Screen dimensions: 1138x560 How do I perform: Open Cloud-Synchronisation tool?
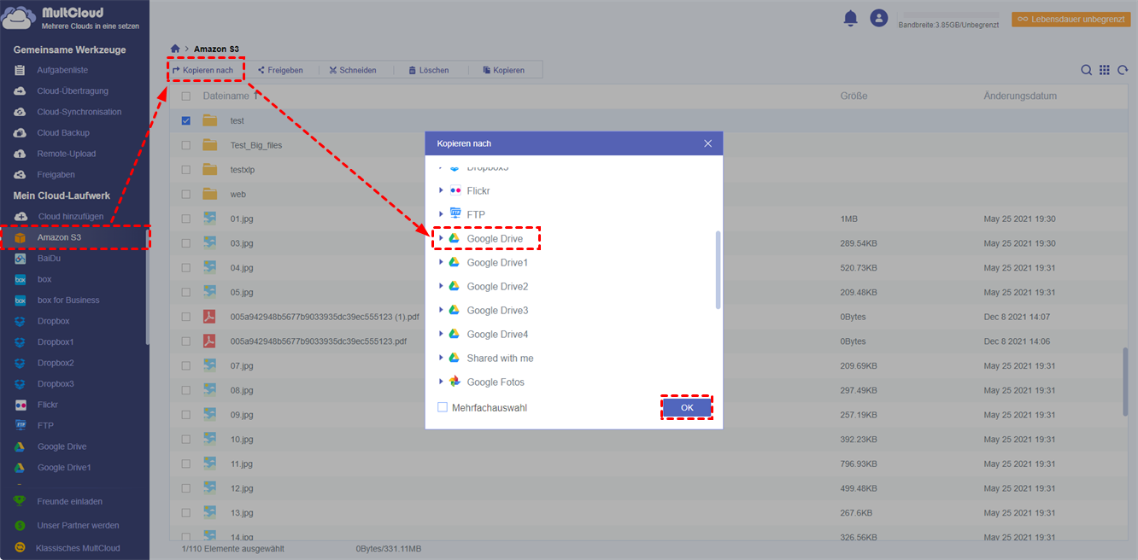coord(79,112)
